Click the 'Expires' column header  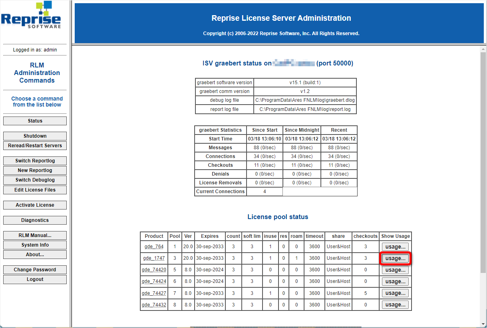click(x=210, y=236)
